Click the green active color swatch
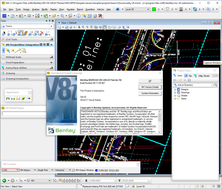The image size is (222, 189). [x=154, y=9]
